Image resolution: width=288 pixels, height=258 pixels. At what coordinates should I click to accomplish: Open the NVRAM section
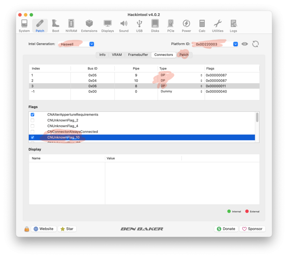tap(71, 26)
